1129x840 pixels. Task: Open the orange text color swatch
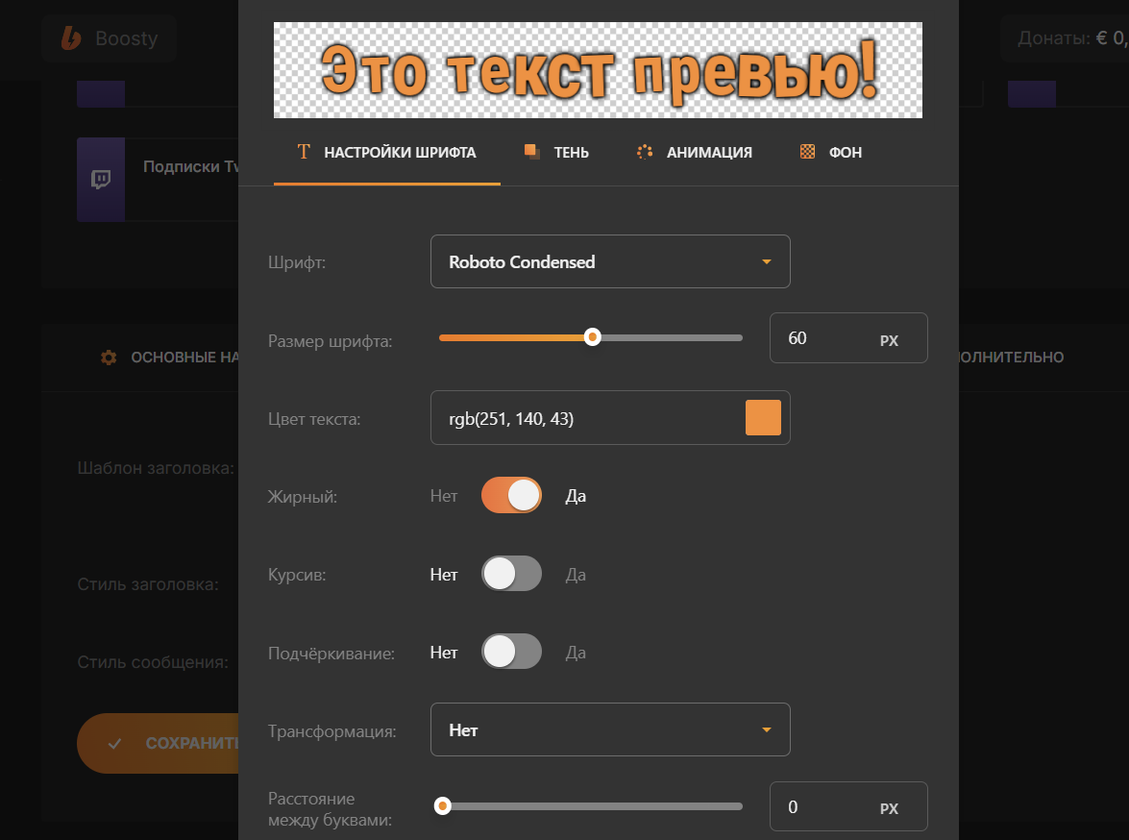coord(763,418)
